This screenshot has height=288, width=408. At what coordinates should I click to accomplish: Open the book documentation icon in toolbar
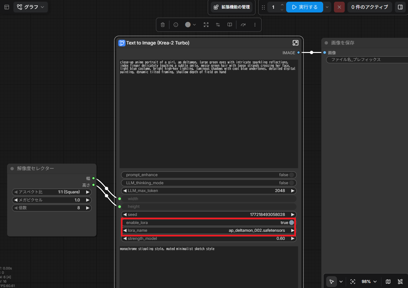(x=230, y=25)
